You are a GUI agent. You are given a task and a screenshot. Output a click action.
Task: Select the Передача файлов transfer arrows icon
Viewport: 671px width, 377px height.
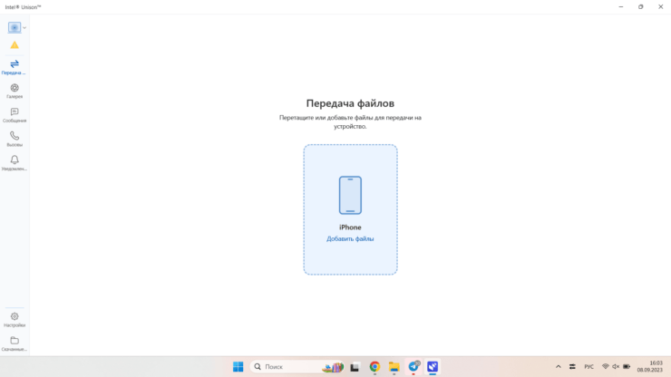[x=15, y=65]
